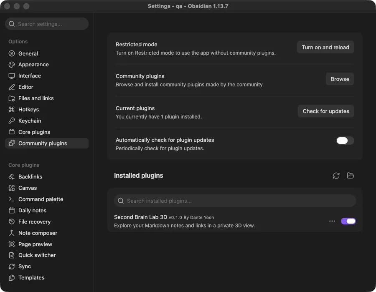Open Templates settings

pyautogui.click(x=47, y=278)
